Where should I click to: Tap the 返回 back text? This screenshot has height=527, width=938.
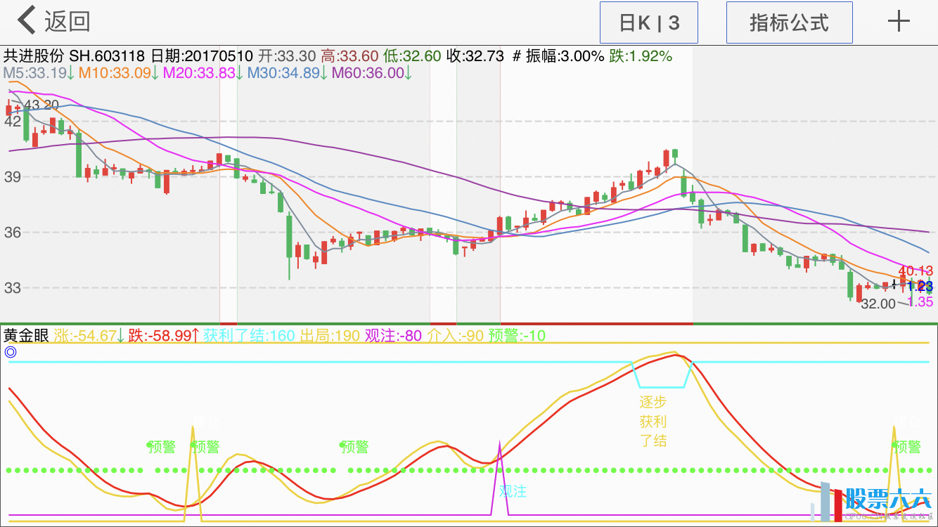[68, 22]
